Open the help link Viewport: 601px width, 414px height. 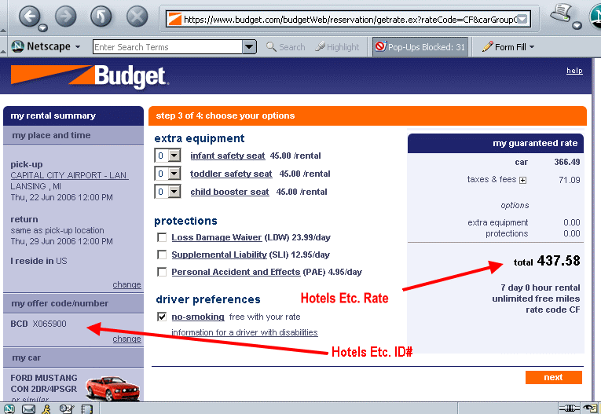click(574, 71)
